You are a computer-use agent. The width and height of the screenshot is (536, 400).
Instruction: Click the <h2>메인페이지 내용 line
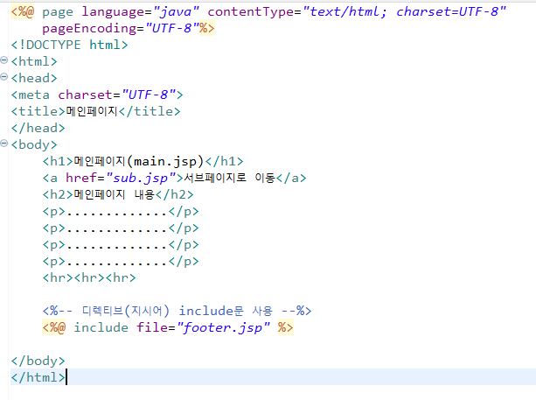(x=118, y=194)
